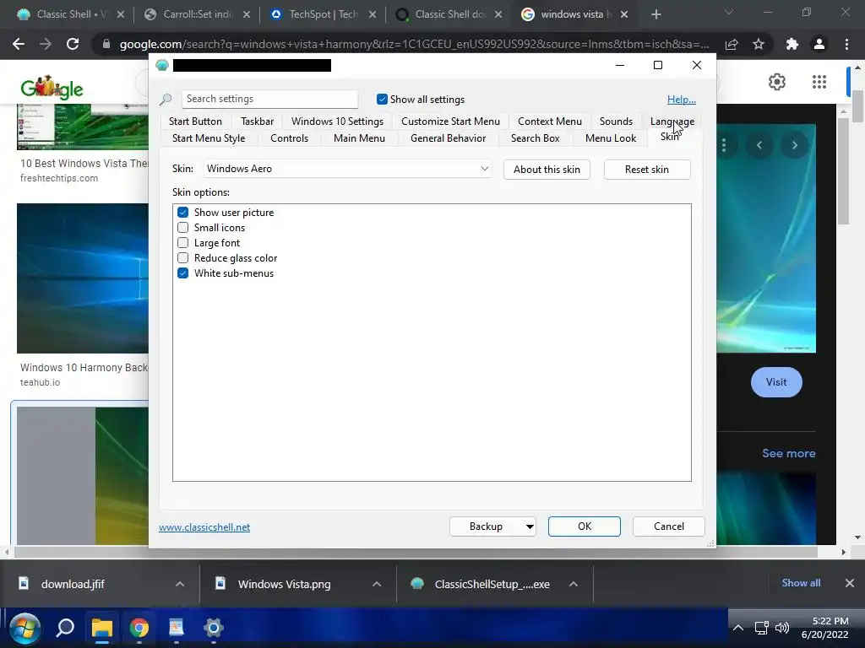
Task: Click the search magnifier in settings dialog
Action: (x=166, y=100)
